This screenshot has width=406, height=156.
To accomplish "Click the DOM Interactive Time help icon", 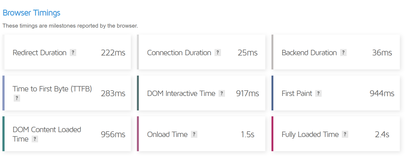I will coord(222,94).
